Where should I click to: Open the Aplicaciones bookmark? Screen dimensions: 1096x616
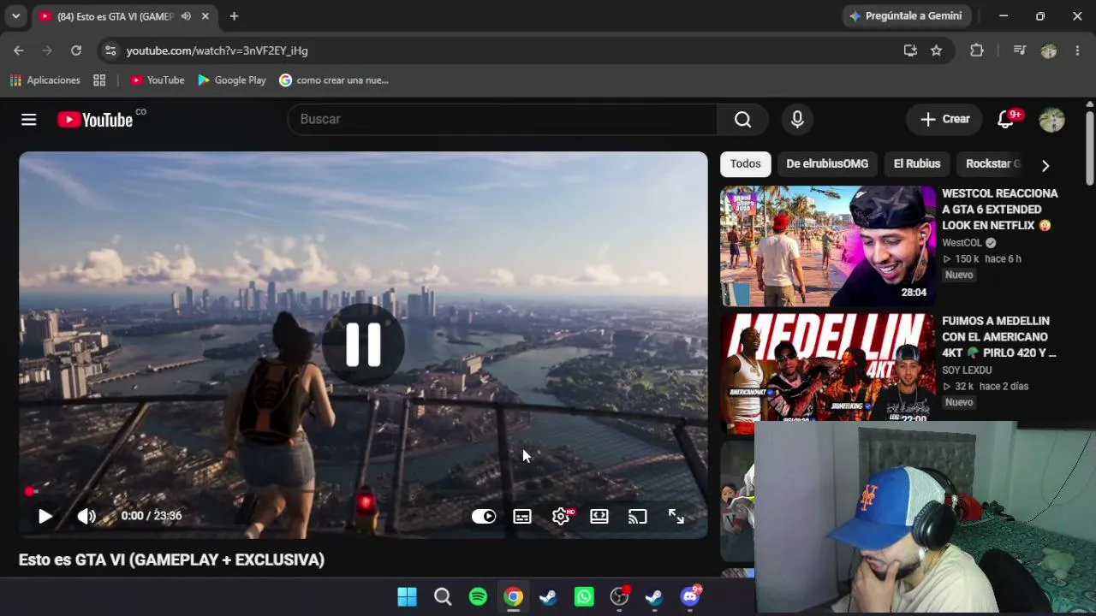click(45, 80)
